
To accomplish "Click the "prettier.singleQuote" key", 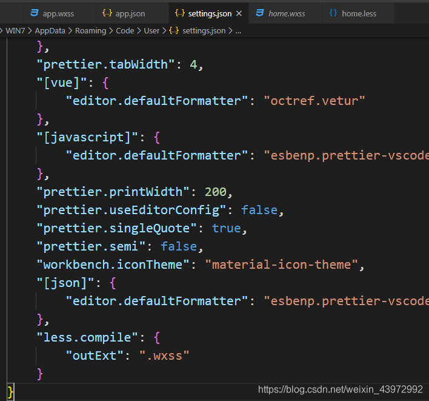I will (x=116, y=228).
